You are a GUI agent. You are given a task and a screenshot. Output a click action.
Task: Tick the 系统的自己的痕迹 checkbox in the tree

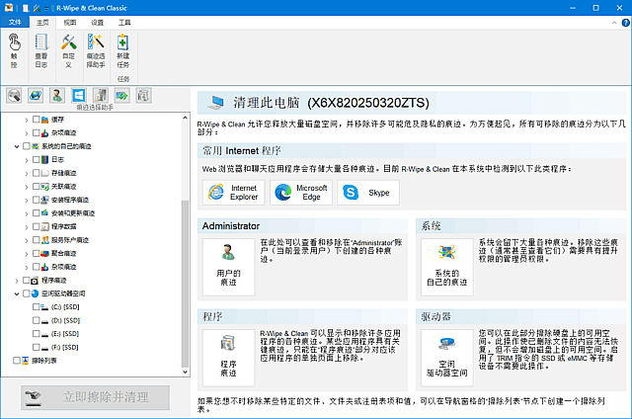[27, 145]
